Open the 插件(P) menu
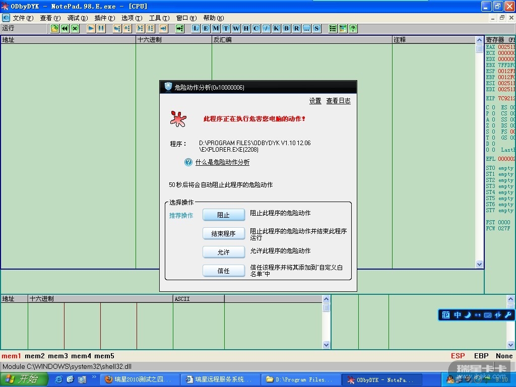The image size is (516, 387). (x=105, y=18)
